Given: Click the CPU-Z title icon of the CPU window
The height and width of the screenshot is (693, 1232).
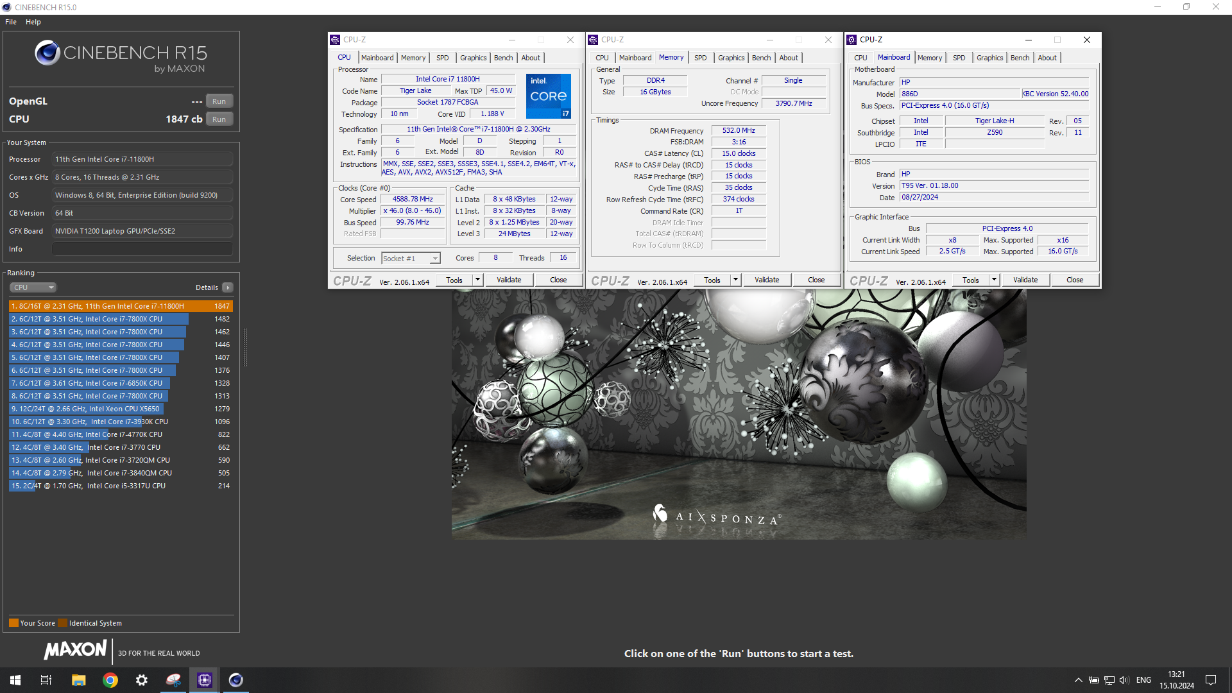Looking at the screenshot, I should coord(335,40).
